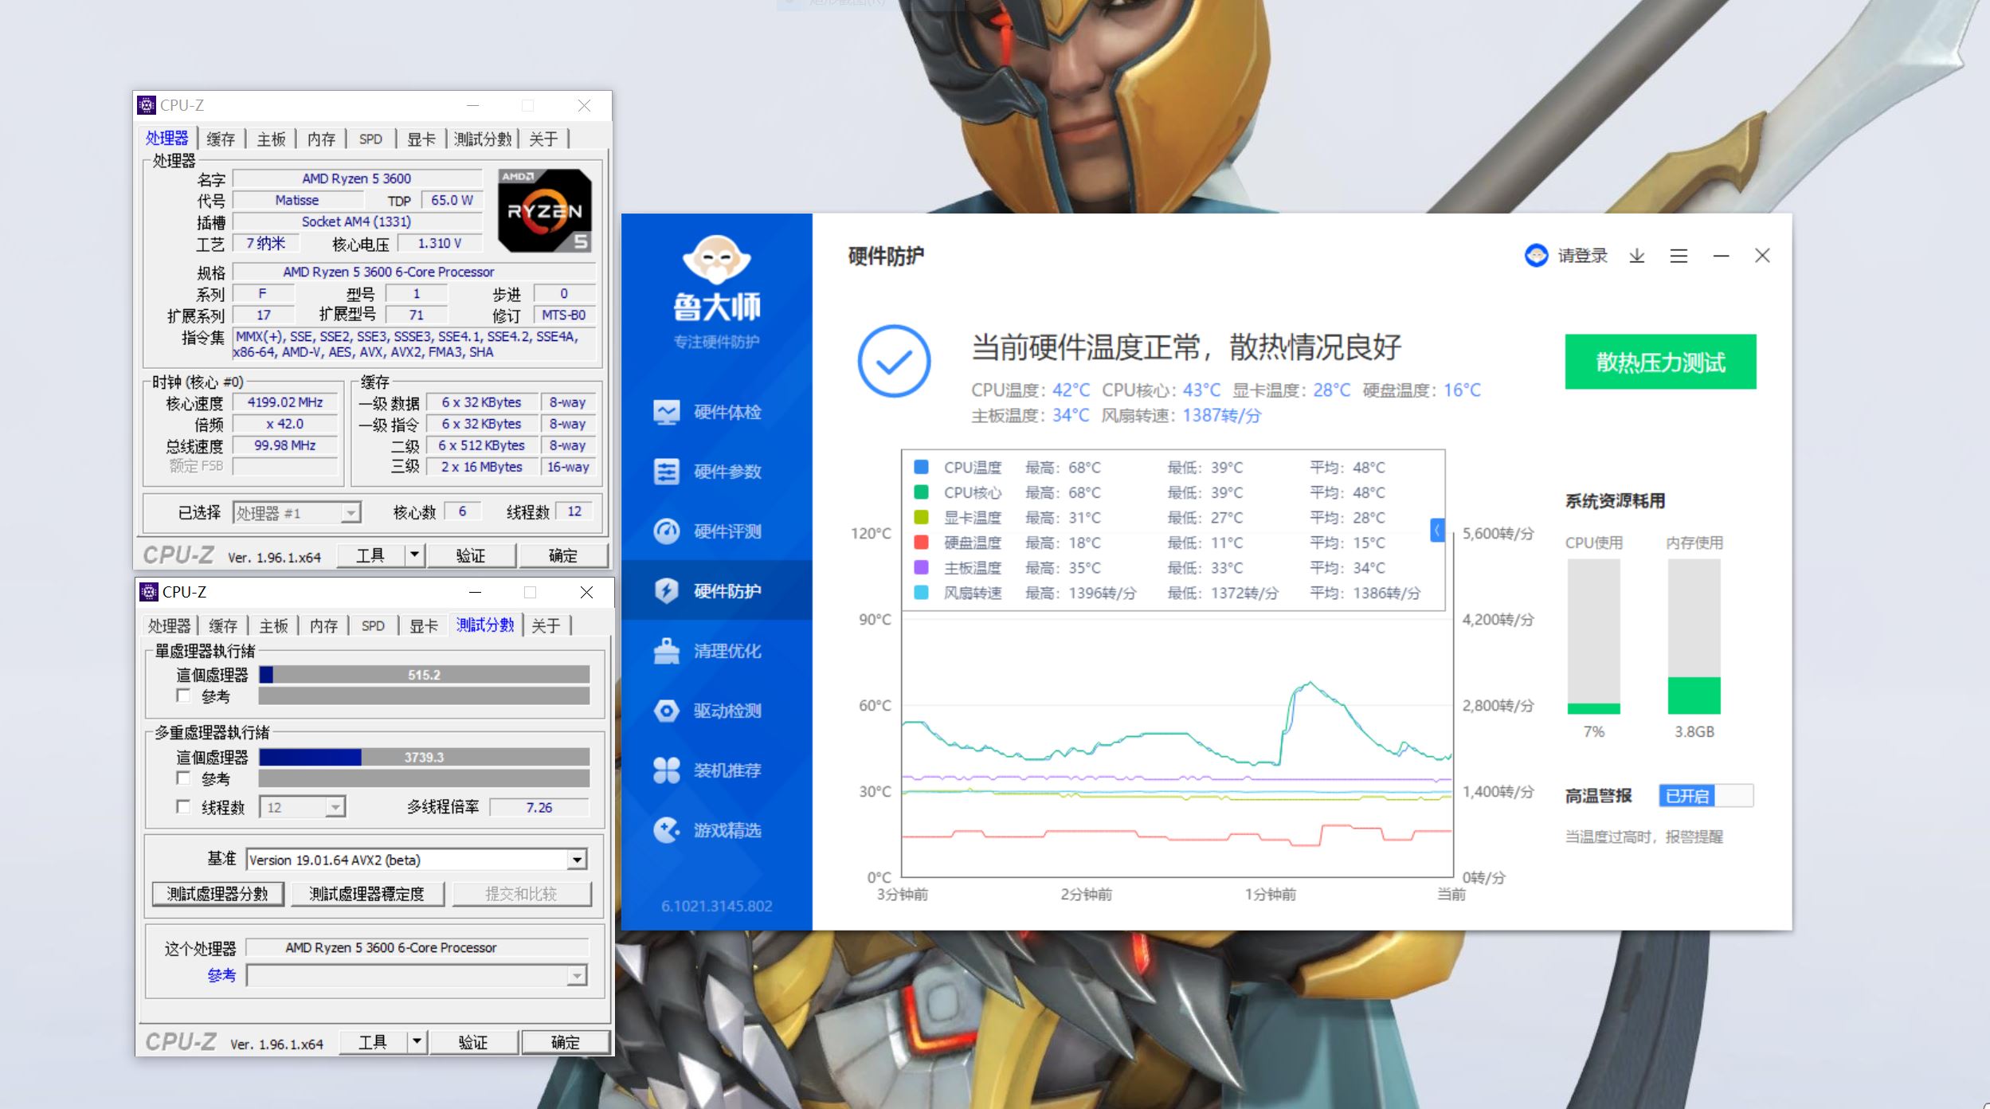Click 验证 in bottom CPU-Z window
This screenshot has height=1109, width=1990.
coord(473,1042)
